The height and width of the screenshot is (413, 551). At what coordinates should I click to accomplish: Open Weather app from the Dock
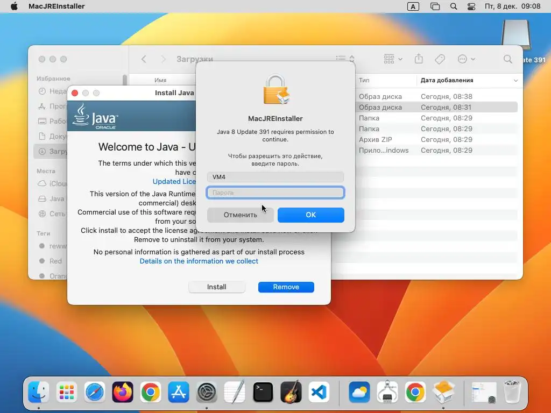[x=359, y=392]
